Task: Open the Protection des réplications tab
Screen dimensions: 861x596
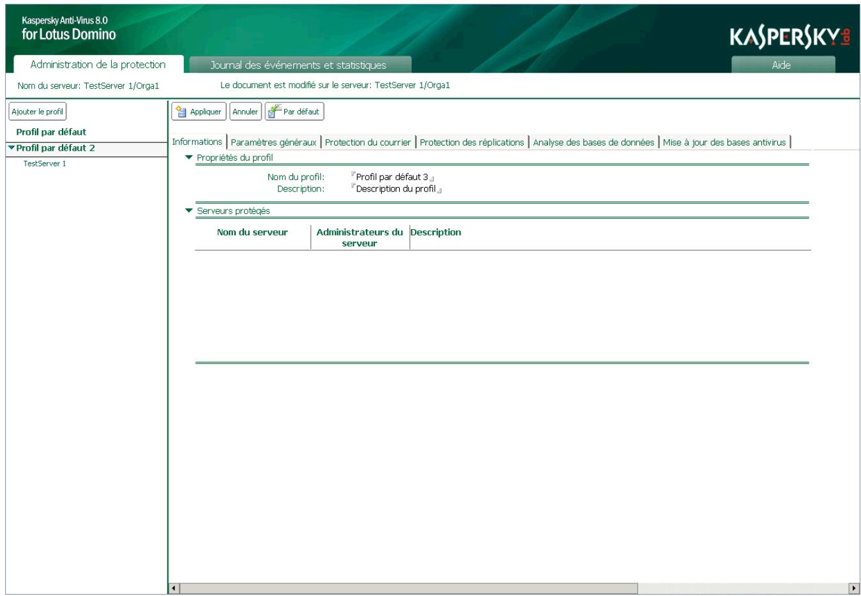Action: pyautogui.click(x=472, y=142)
